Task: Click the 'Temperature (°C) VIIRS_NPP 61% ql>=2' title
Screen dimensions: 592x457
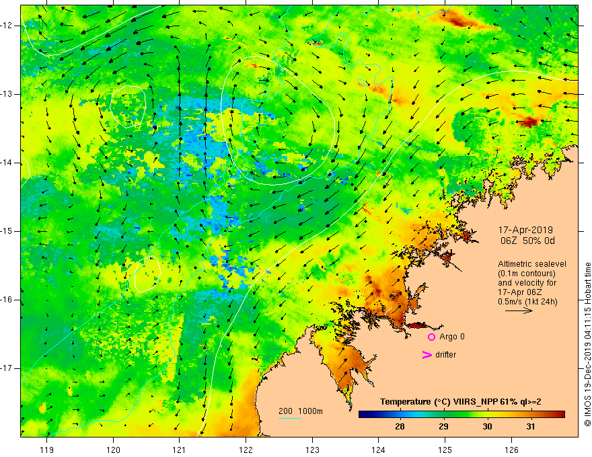Action: 461,402
